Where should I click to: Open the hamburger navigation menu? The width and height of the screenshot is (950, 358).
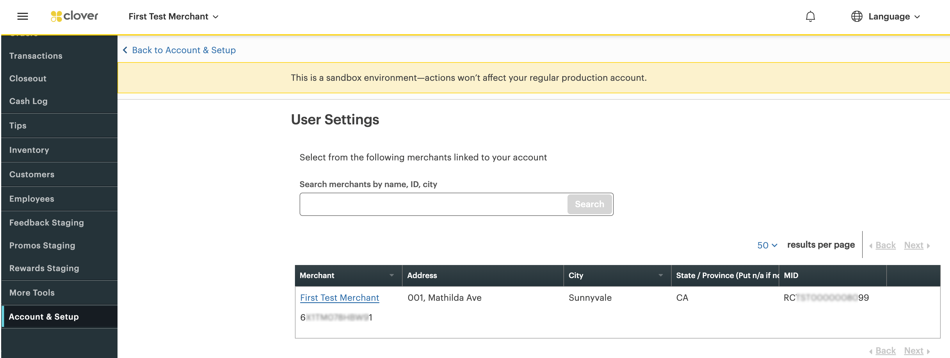tap(22, 16)
